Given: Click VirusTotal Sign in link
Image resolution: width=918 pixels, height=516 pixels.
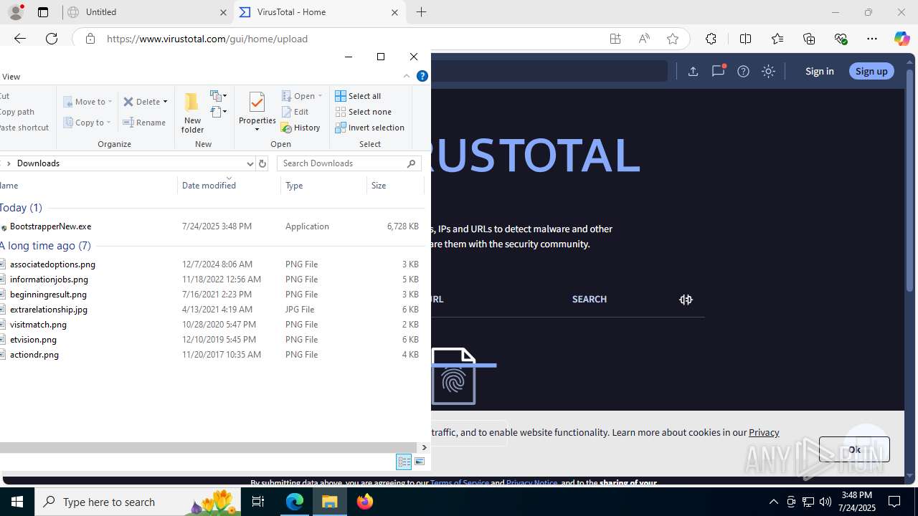Looking at the screenshot, I should click(819, 71).
